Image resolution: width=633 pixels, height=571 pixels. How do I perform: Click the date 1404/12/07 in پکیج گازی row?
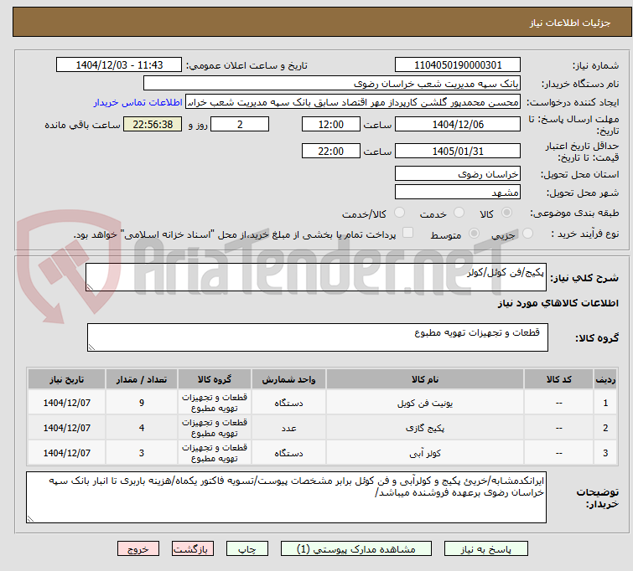tap(66, 428)
